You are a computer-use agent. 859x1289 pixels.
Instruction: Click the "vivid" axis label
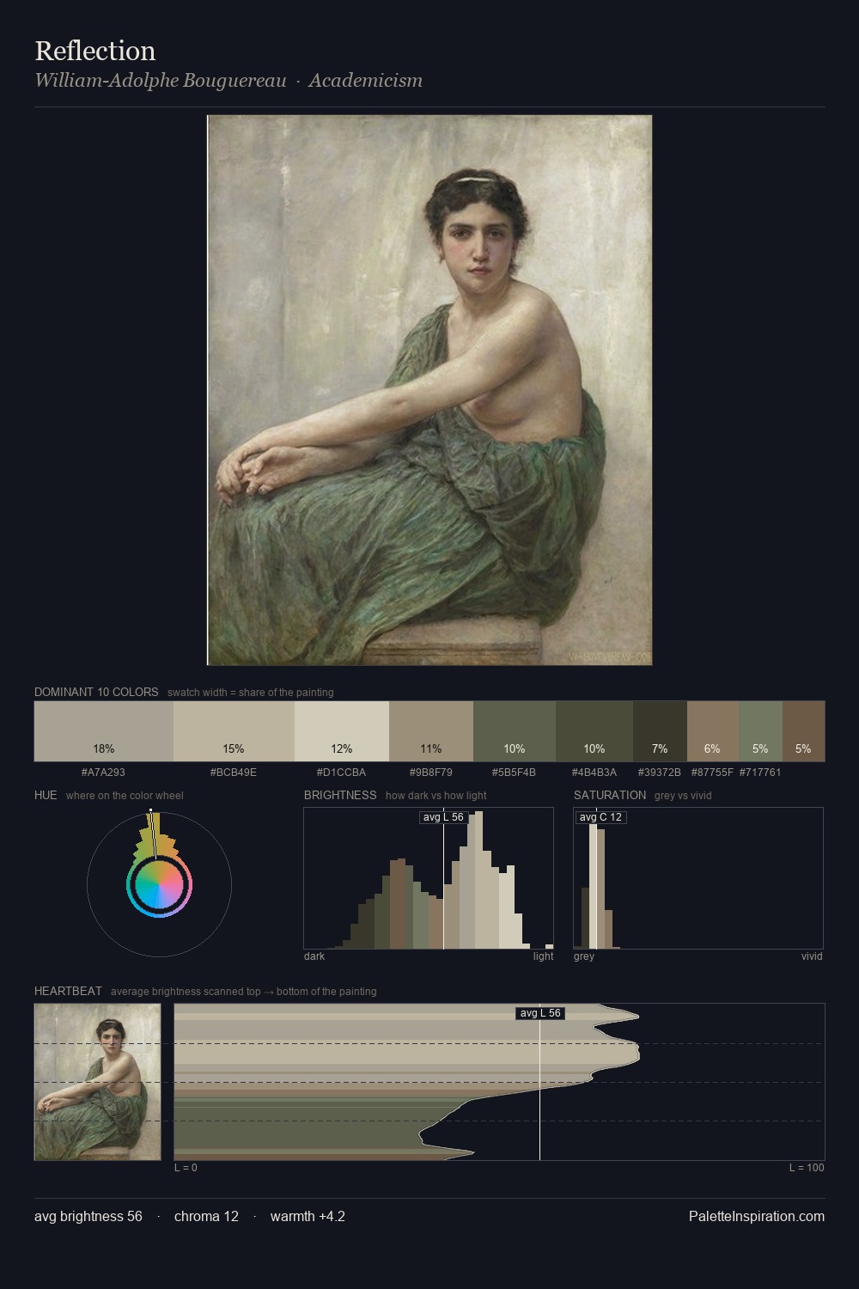point(812,956)
